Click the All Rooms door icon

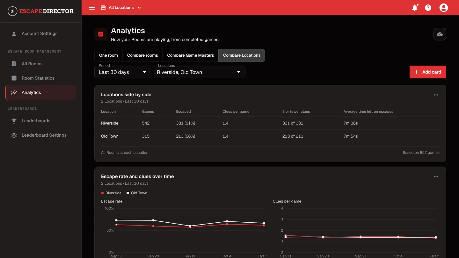coord(14,64)
